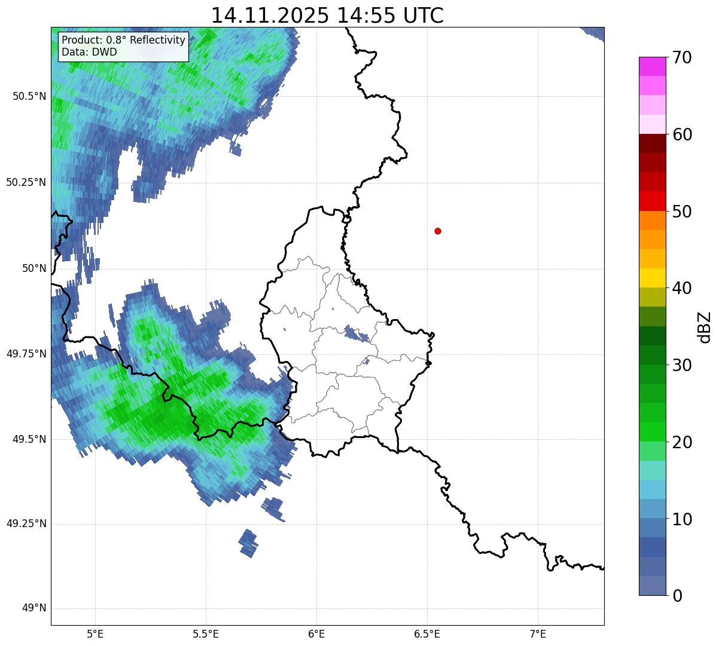Click the "dBZ" colorbar label

705,326
